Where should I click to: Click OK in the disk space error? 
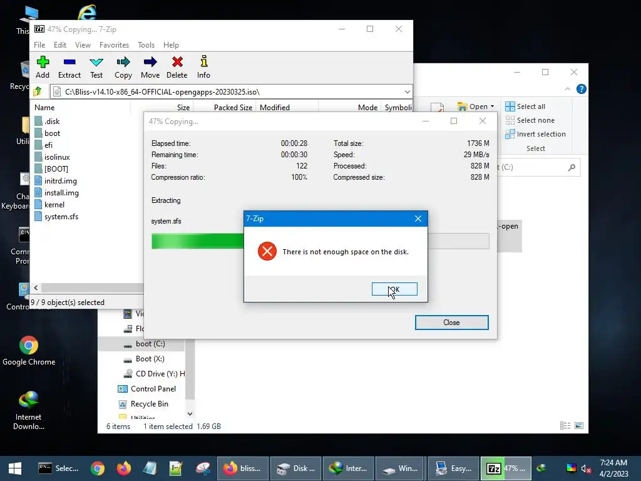click(x=394, y=289)
